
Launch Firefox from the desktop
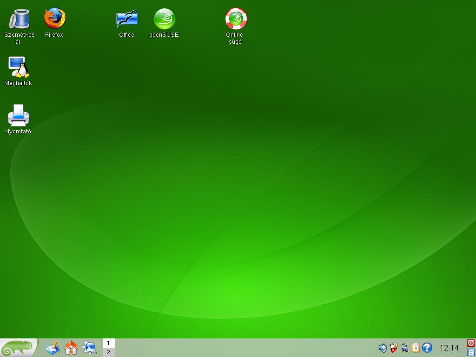pos(55,19)
